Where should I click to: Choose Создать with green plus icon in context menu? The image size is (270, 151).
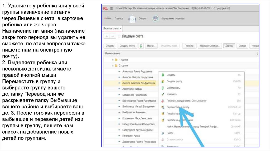201,75
